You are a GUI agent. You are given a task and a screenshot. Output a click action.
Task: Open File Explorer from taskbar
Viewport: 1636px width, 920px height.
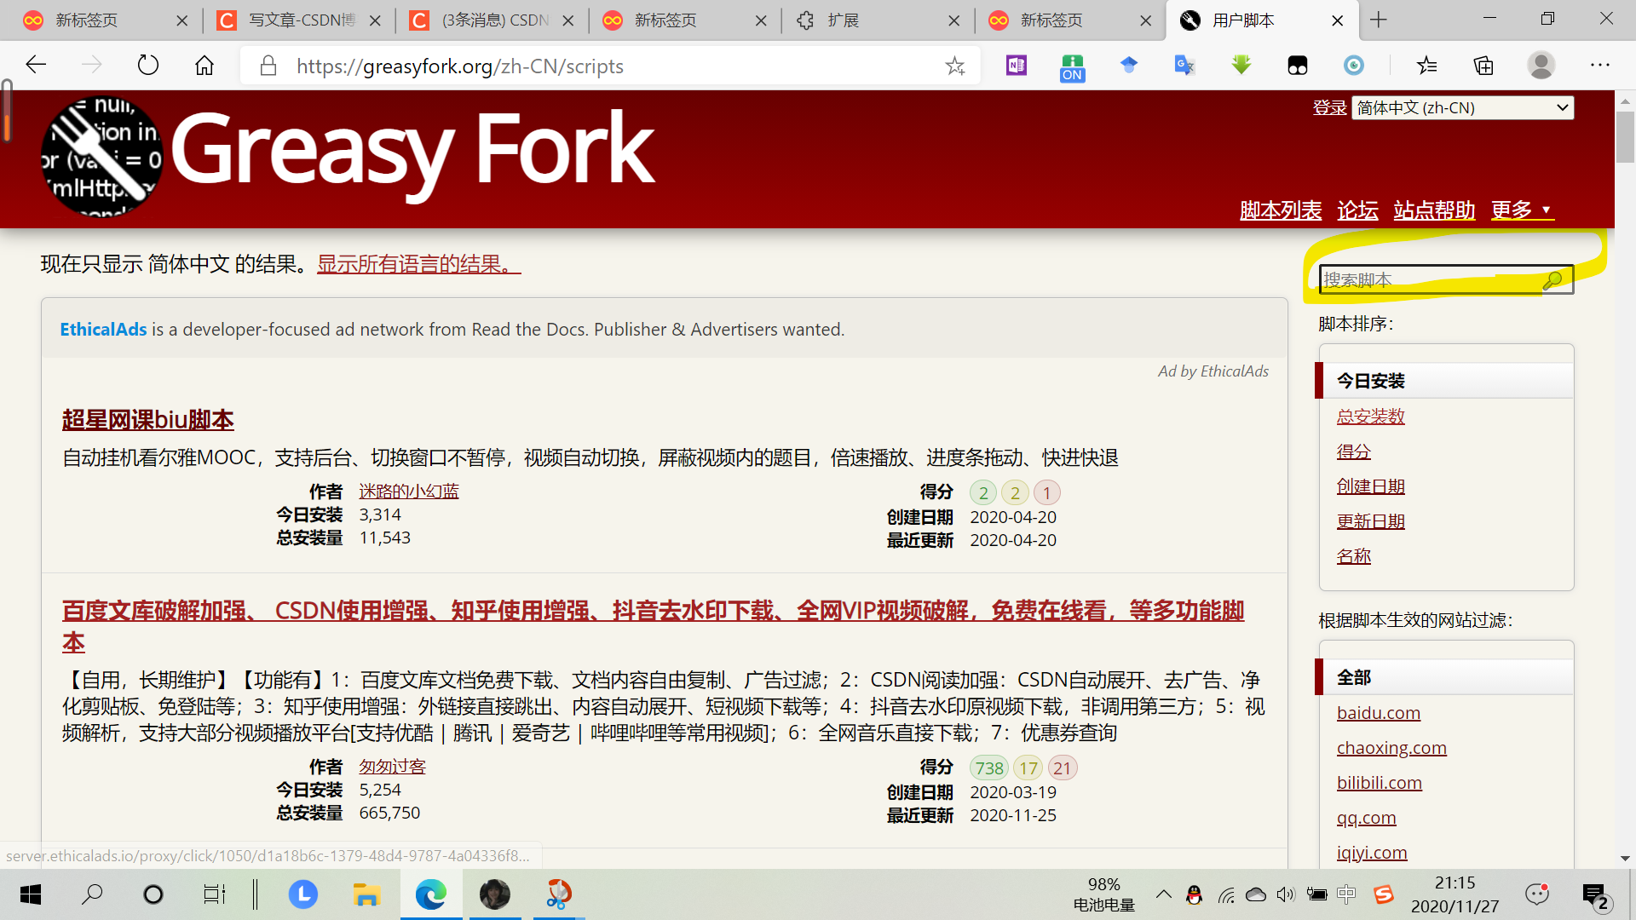366,894
